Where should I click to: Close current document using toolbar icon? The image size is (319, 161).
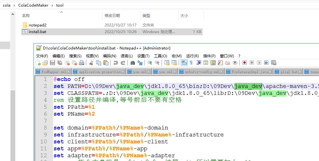(x=67, y=63)
